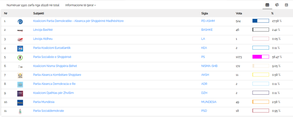The width and height of the screenshot is (293, 117).
Task: Expand the 'Informacione të tjera!' dropdown
Action: tap(81, 5)
